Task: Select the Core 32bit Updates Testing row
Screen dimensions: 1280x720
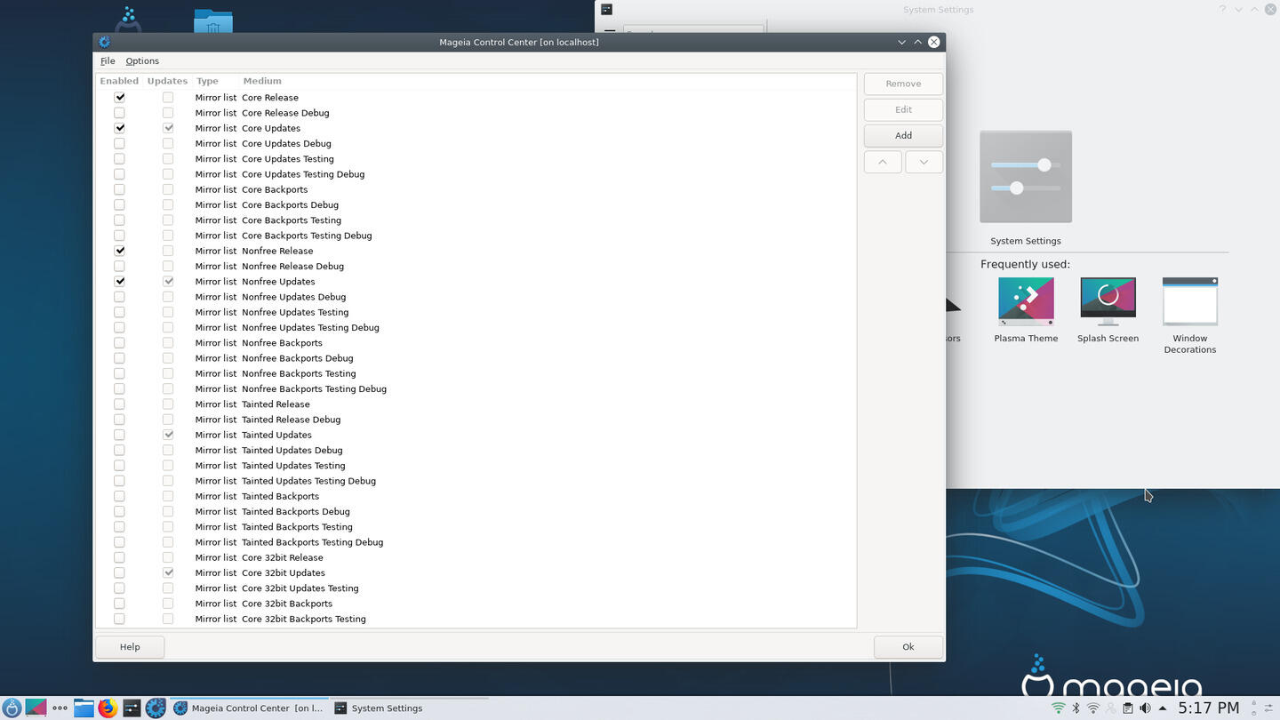Action: pos(476,588)
